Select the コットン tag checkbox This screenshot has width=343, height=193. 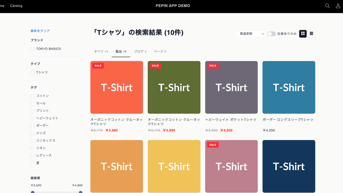tap(32, 96)
